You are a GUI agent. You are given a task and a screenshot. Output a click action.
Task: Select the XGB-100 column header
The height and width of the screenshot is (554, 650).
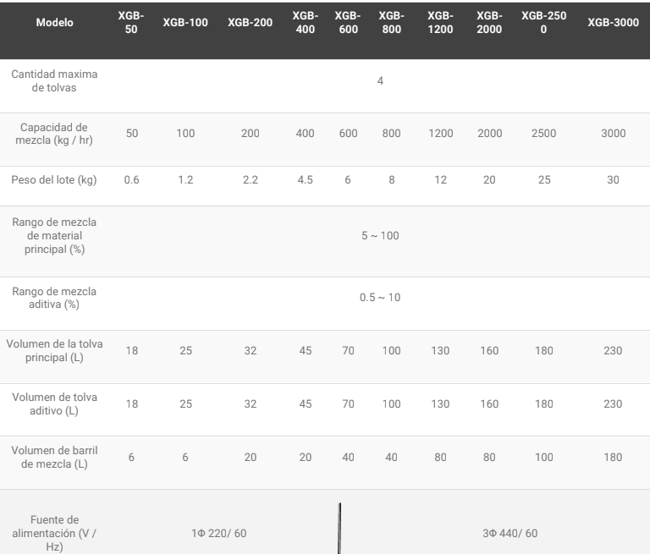tap(185, 22)
